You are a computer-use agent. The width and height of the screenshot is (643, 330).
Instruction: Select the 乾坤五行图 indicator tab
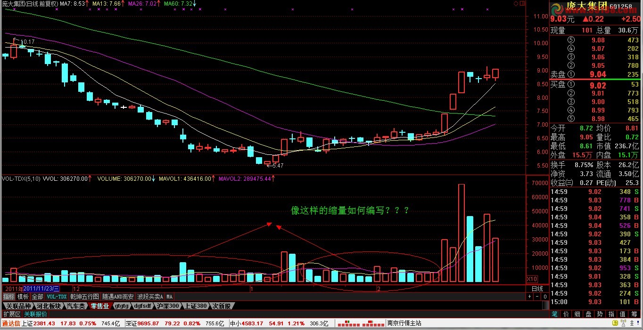(x=84, y=297)
